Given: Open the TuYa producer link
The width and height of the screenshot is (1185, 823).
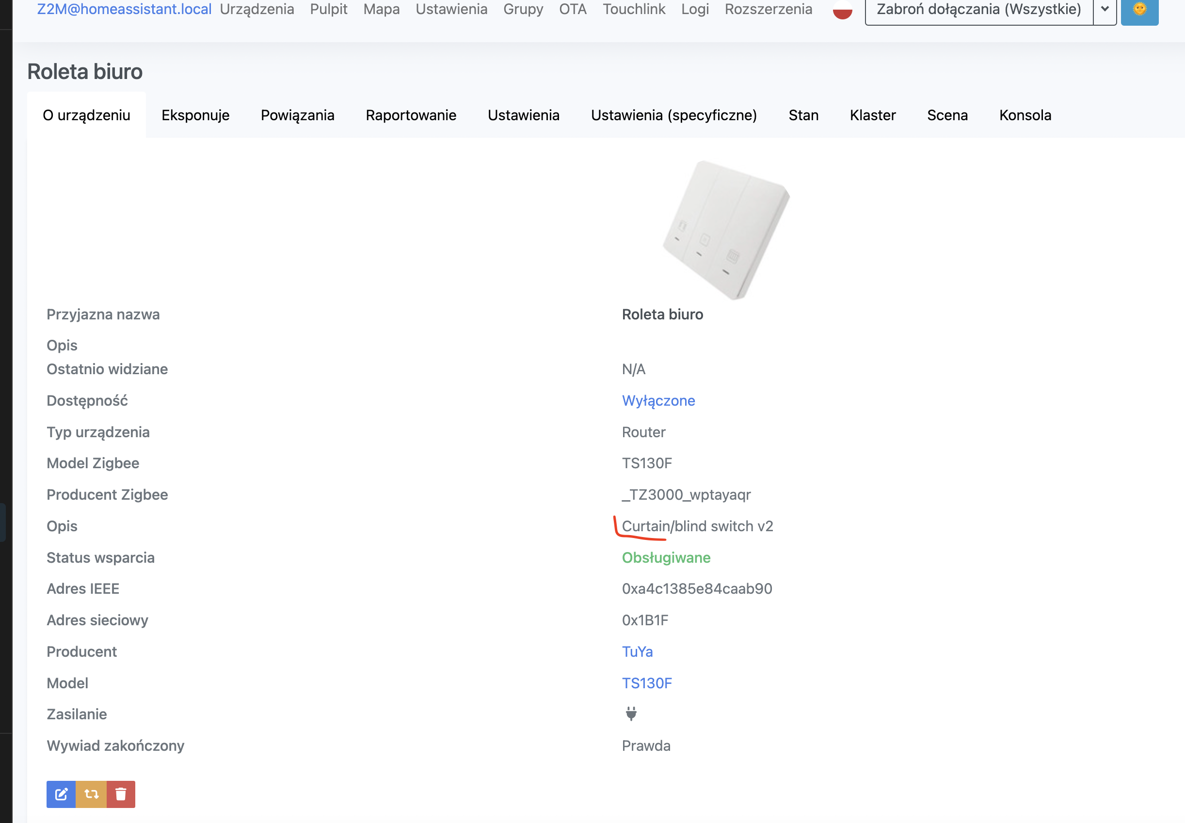Looking at the screenshot, I should 638,651.
